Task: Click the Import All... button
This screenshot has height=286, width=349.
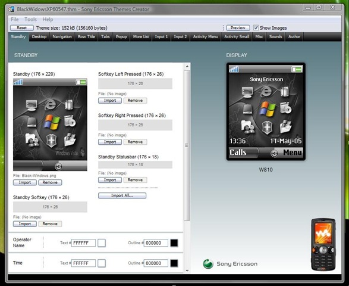Action: [x=122, y=195]
